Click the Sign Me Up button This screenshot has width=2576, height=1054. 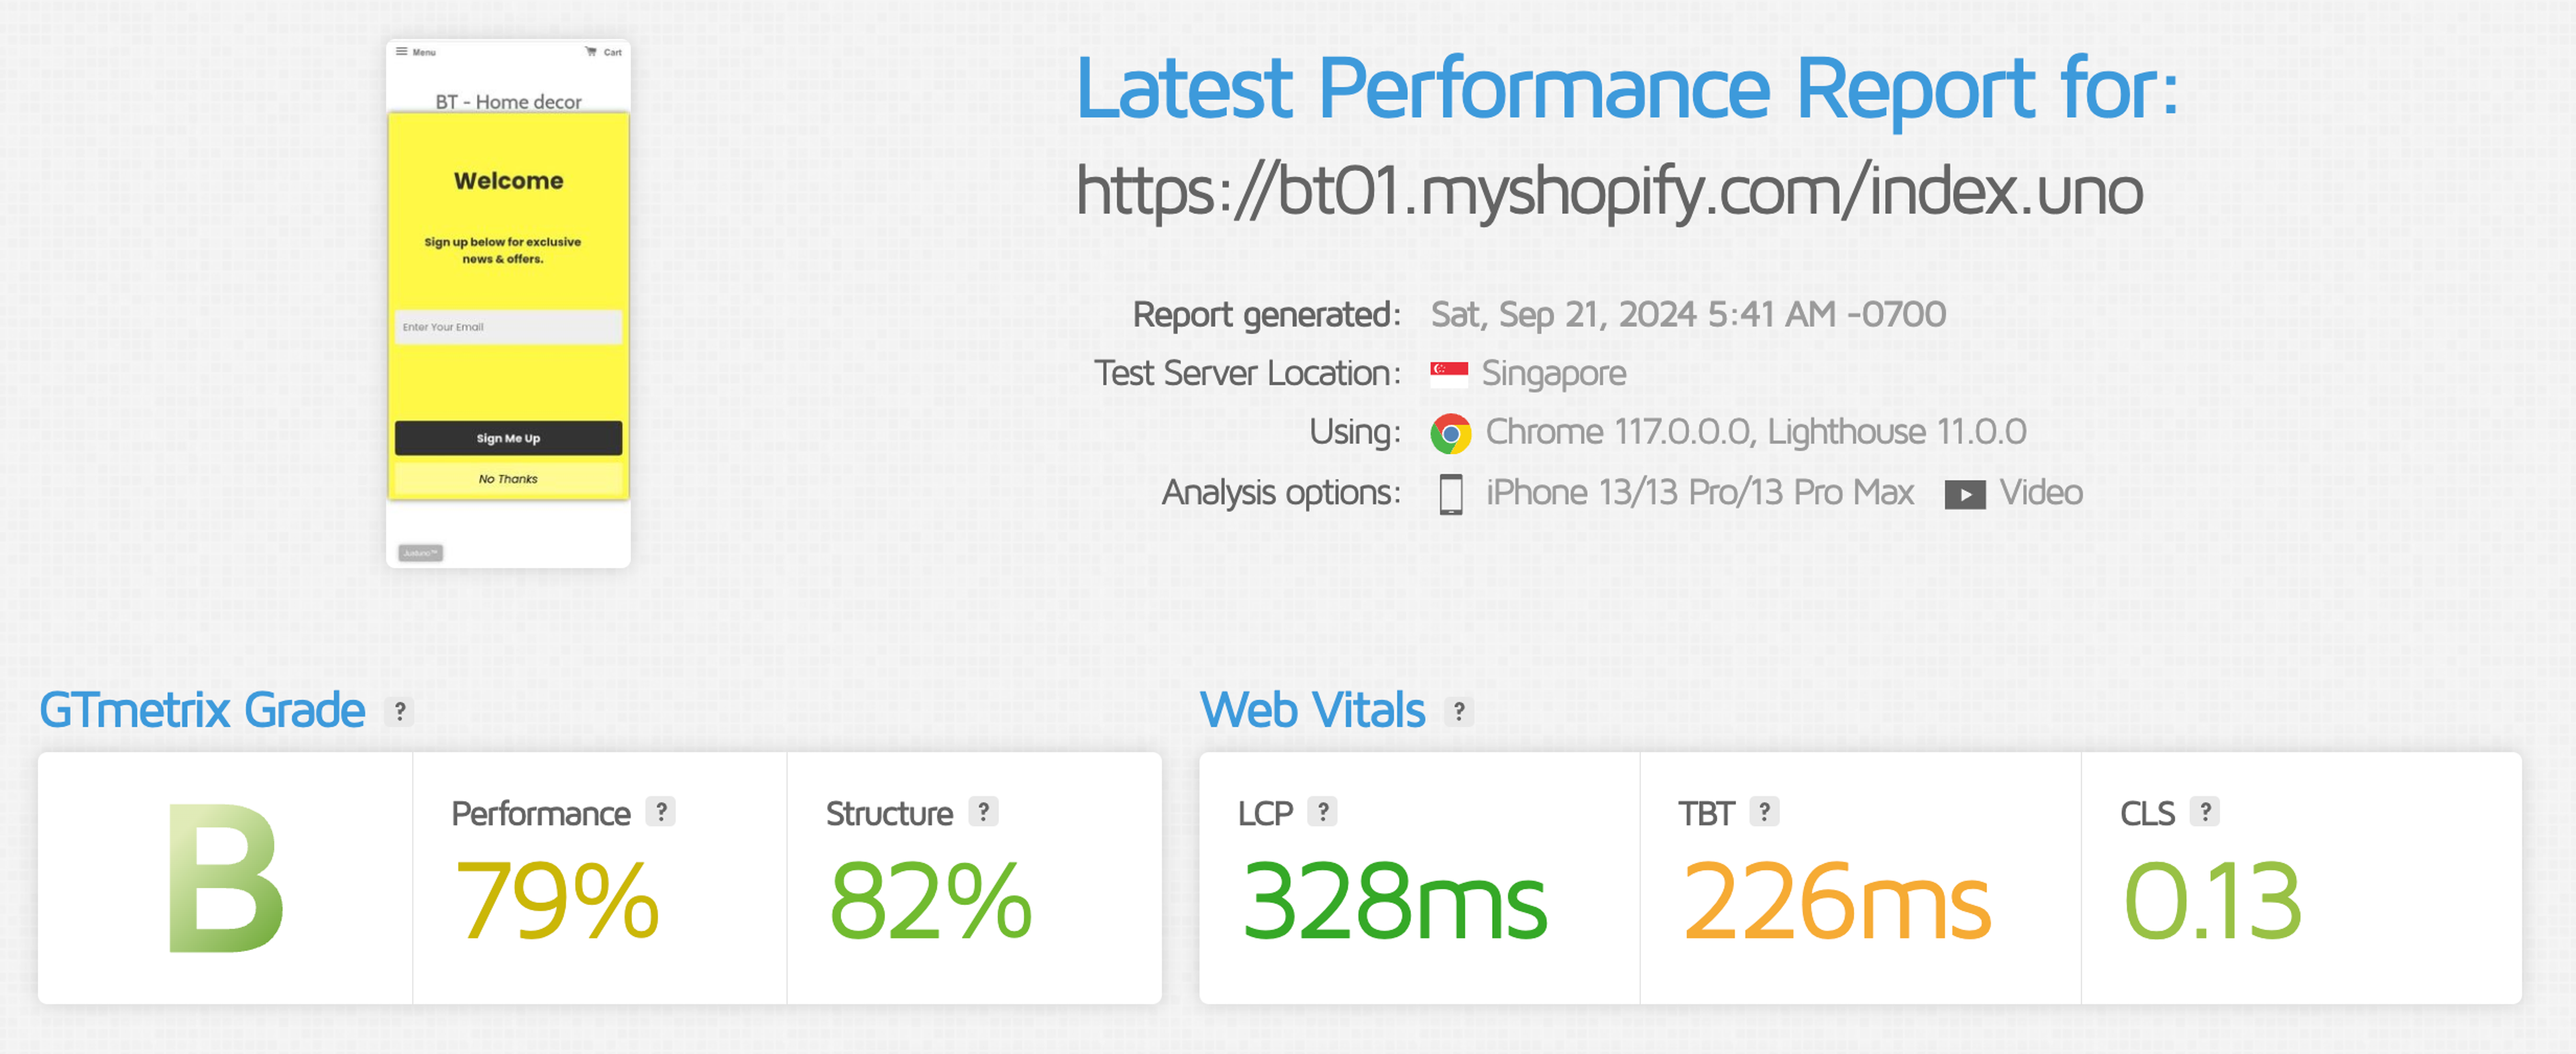click(508, 437)
